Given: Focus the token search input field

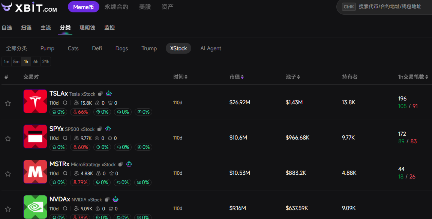Looking at the screenshot, I should (x=390, y=7).
